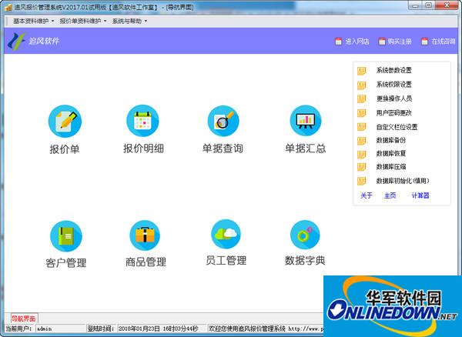Click the 客户管理 label text
The width and height of the screenshot is (462, 337).
pyautogui.click(x=66, y=263)
